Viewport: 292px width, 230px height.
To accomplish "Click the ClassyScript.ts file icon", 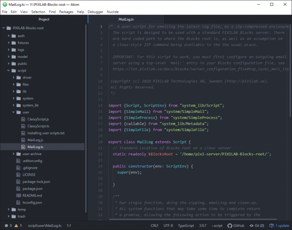I will 23,126.
